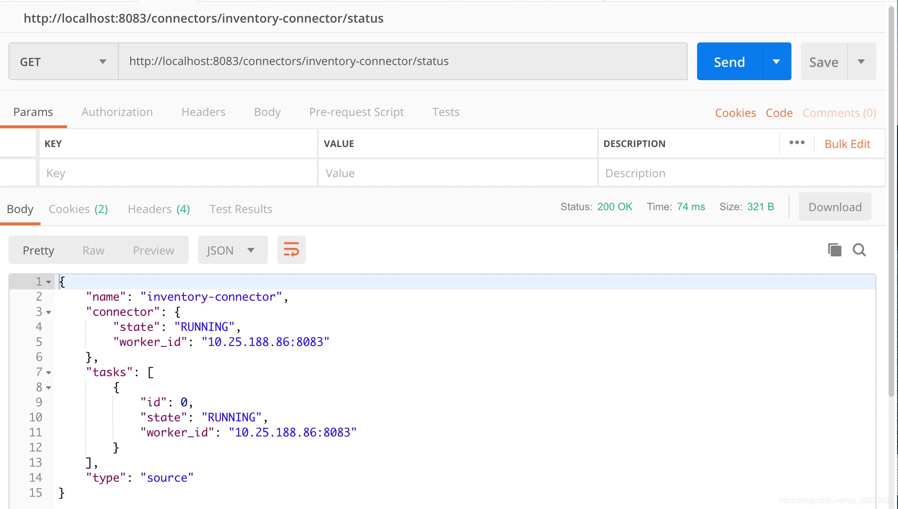Click the "74 ms" time value
Viewport: 898px width, 509px height.
691,207
